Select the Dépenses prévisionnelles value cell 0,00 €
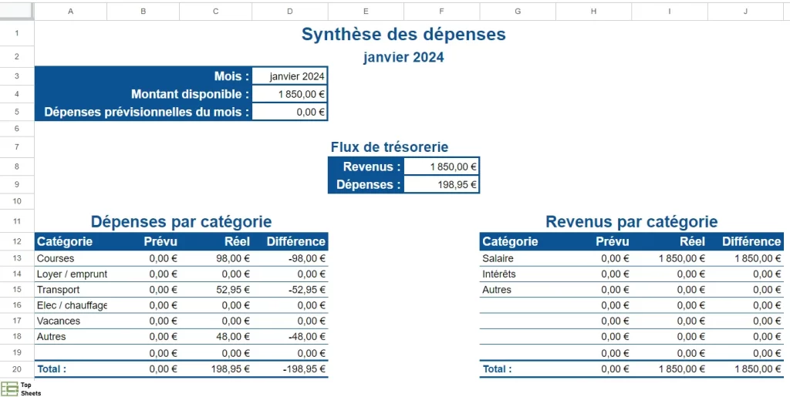 click(x=290, y=112)
